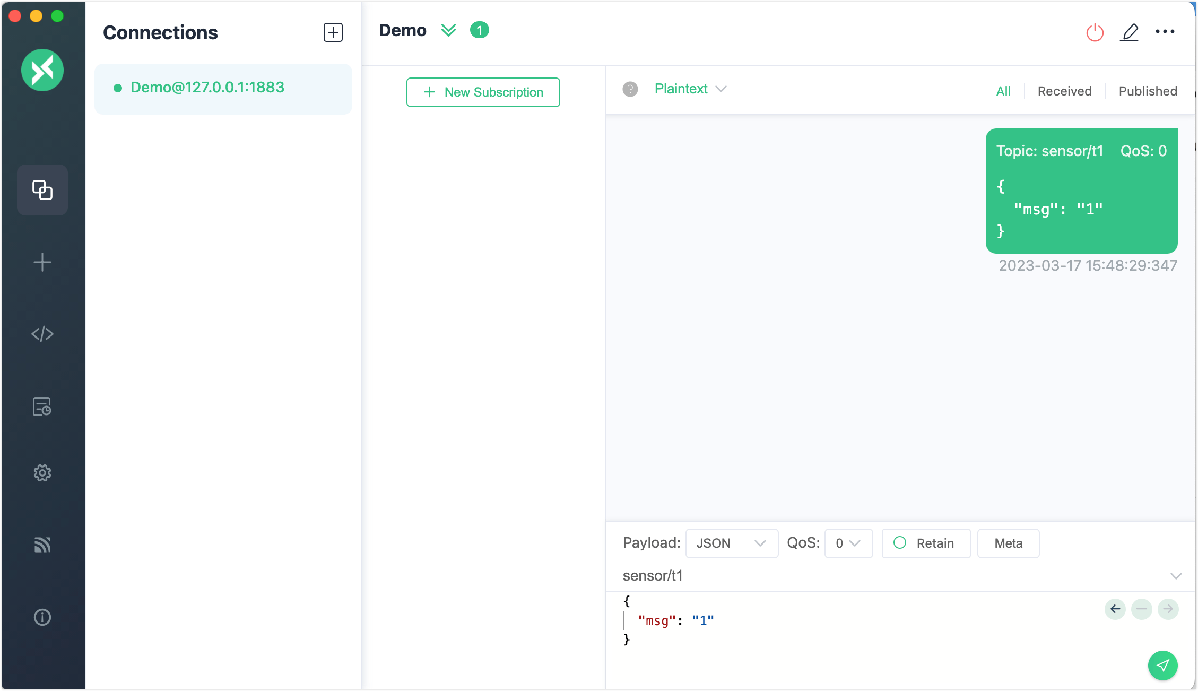Switch to the Published messages tab
The height and width of the screenshot is (691, 1198).
click(x=1148, y=91)
